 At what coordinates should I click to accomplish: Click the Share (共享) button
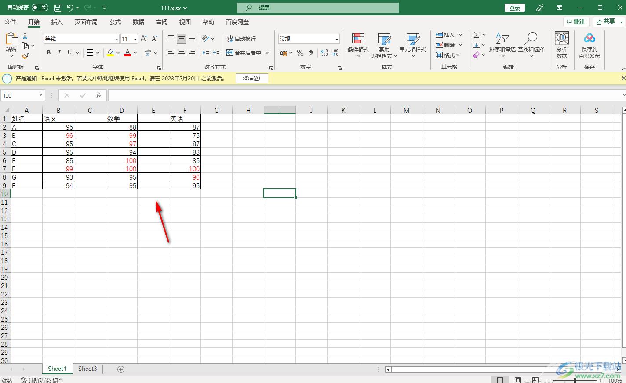609,22
